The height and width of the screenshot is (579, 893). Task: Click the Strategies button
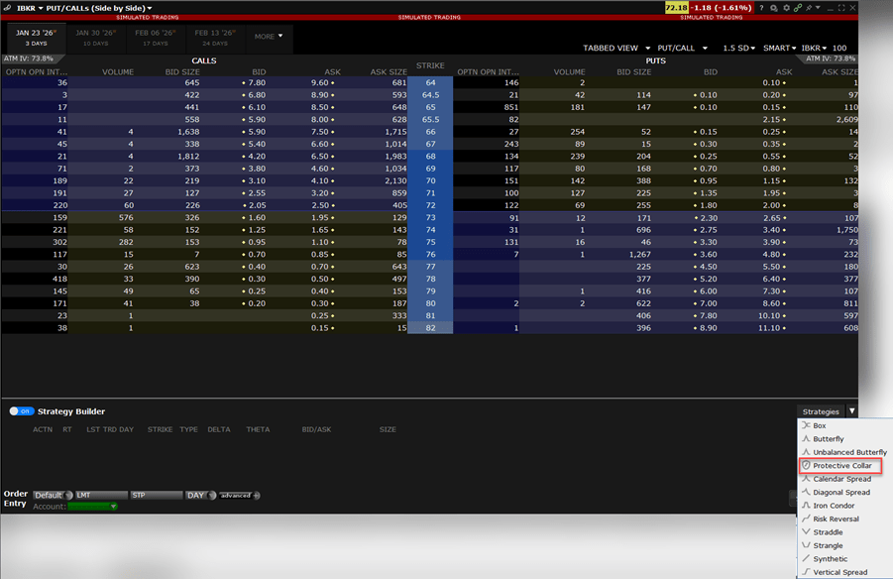coord(821,411)
